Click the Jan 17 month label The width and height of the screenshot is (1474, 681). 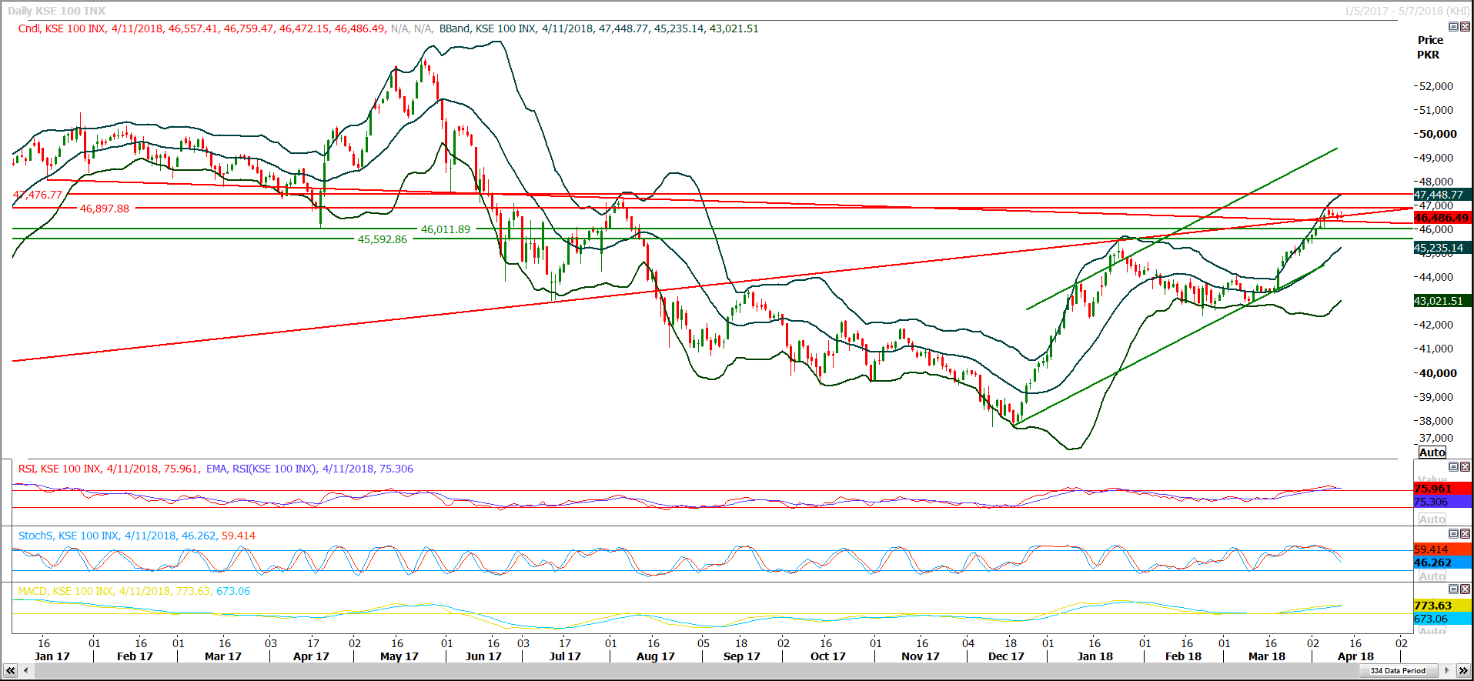[x=52, y=656]
